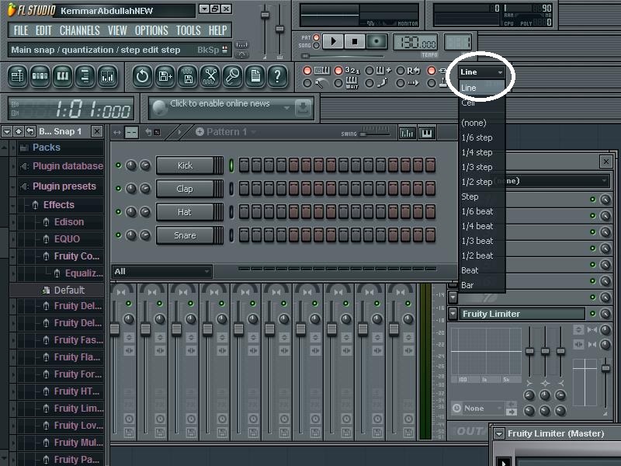The height and width of the screenshot is (466, 621).
Task: Open the VIEW menu
Action: (x=117, y=30)
